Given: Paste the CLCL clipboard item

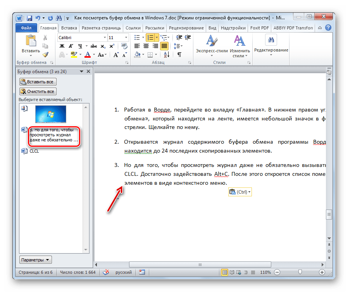Looking at the screenshot, I should click(34, 151).
